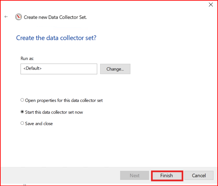Screen dimensions: 218x186
Task: Click the Run as <Default> text field
Action: tap(59, 69)
